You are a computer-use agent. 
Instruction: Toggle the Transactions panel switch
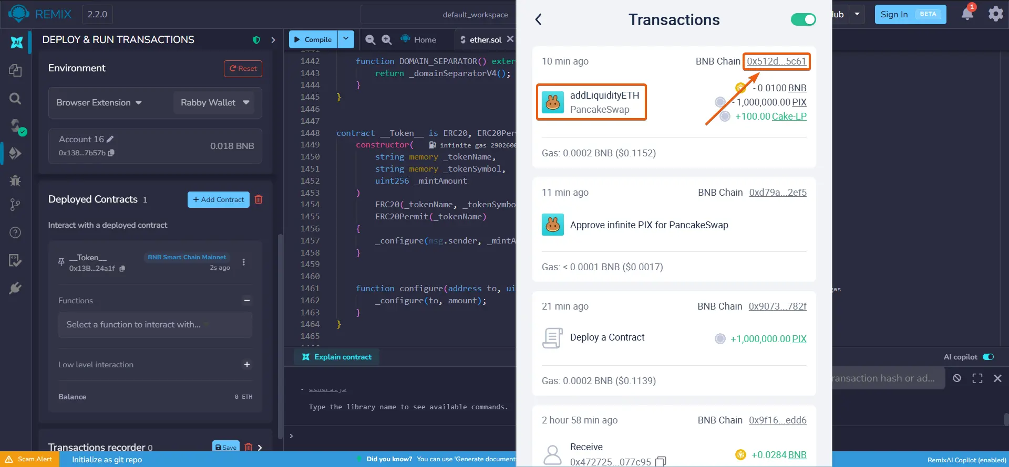point(803,19)
